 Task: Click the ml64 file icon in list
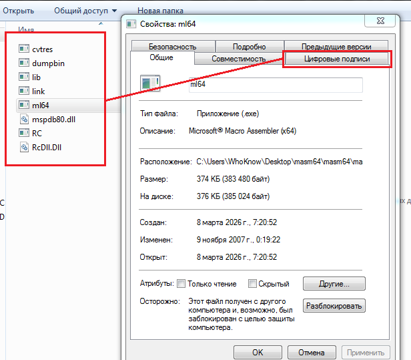24,105
